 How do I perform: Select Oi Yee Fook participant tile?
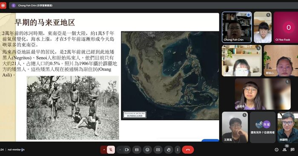pos(286,27)
